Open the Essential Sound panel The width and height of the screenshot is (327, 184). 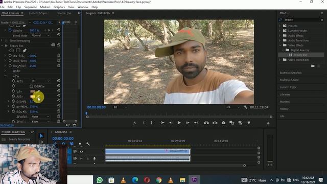tap(289, 80)
